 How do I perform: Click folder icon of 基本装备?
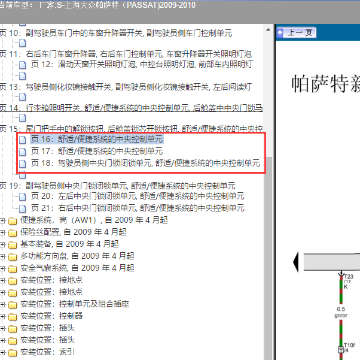click(x=13, y=245)
